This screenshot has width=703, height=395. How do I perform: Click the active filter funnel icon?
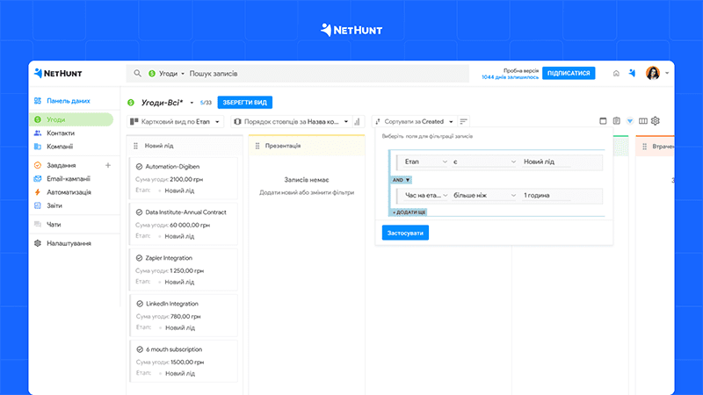(629, 121)
